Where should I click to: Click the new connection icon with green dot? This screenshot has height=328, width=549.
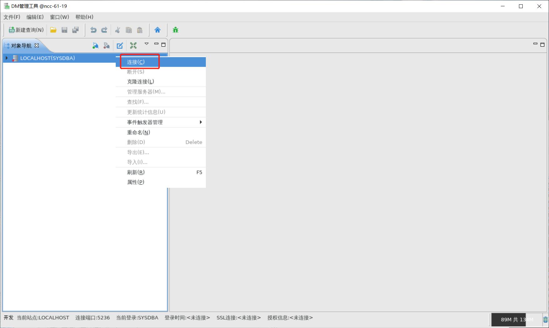tap(95, 46)
